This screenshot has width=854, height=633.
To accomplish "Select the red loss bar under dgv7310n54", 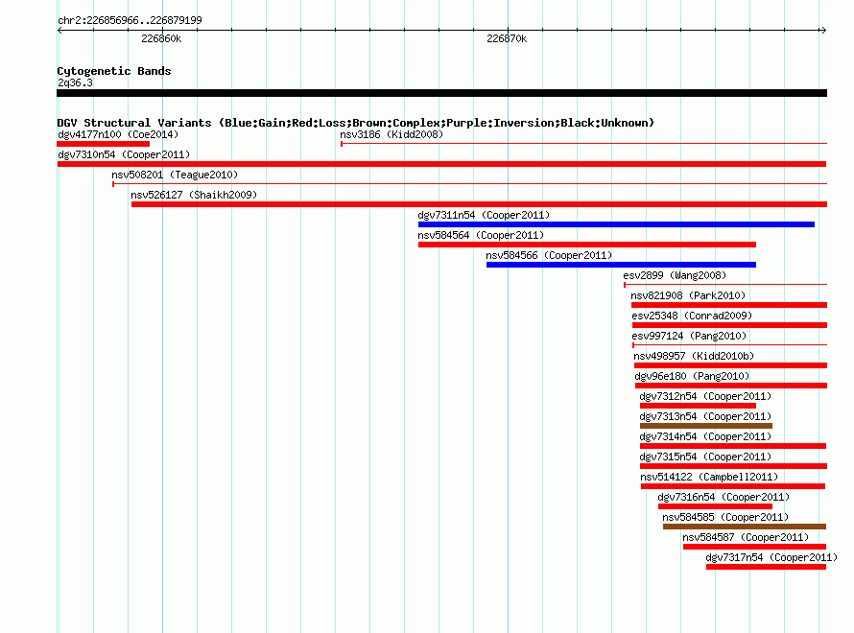I will (441, 164).
